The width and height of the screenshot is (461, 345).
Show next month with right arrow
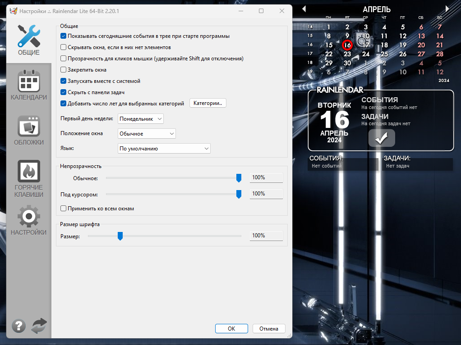click(447, 9)
